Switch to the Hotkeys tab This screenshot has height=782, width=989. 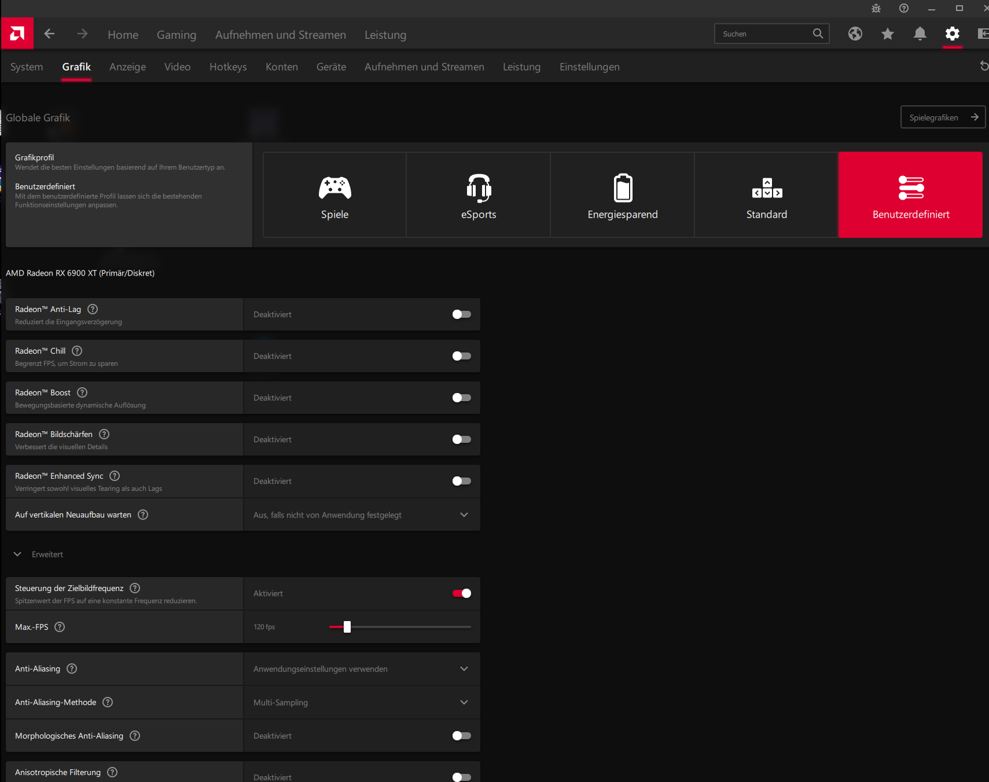(x=228, y=67)
